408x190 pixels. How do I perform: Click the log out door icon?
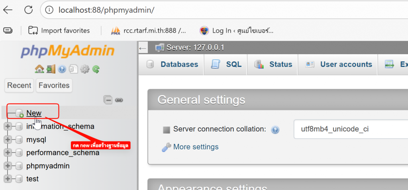pos(51,69)
